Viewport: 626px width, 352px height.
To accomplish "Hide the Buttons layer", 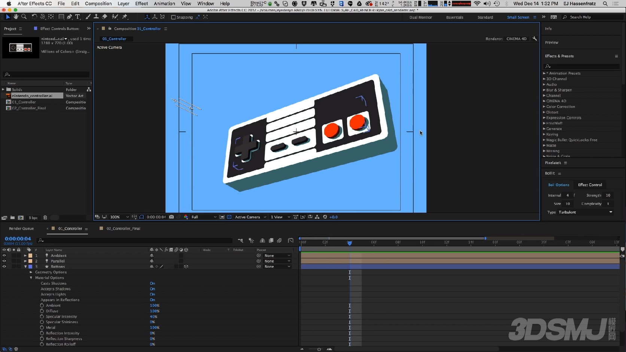I will [4, 267].
